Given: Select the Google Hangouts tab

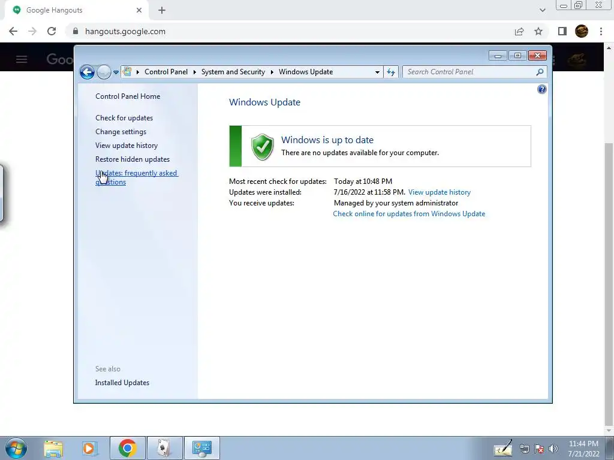Looking at the screenshot, I should pyautogui.click(x=76, y=10).
